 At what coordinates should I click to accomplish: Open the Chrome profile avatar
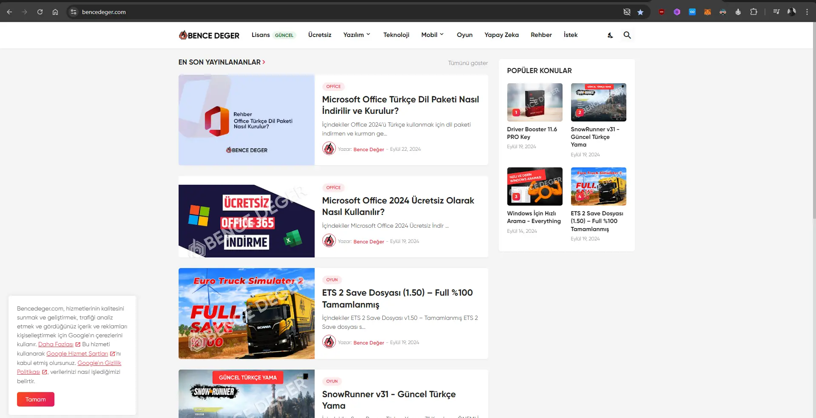[x=792, y=12]
